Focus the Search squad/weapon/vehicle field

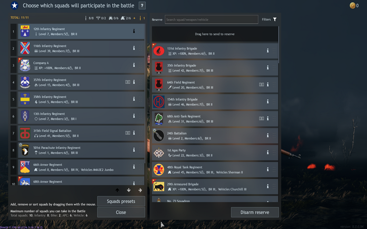[x=211, y=19]
